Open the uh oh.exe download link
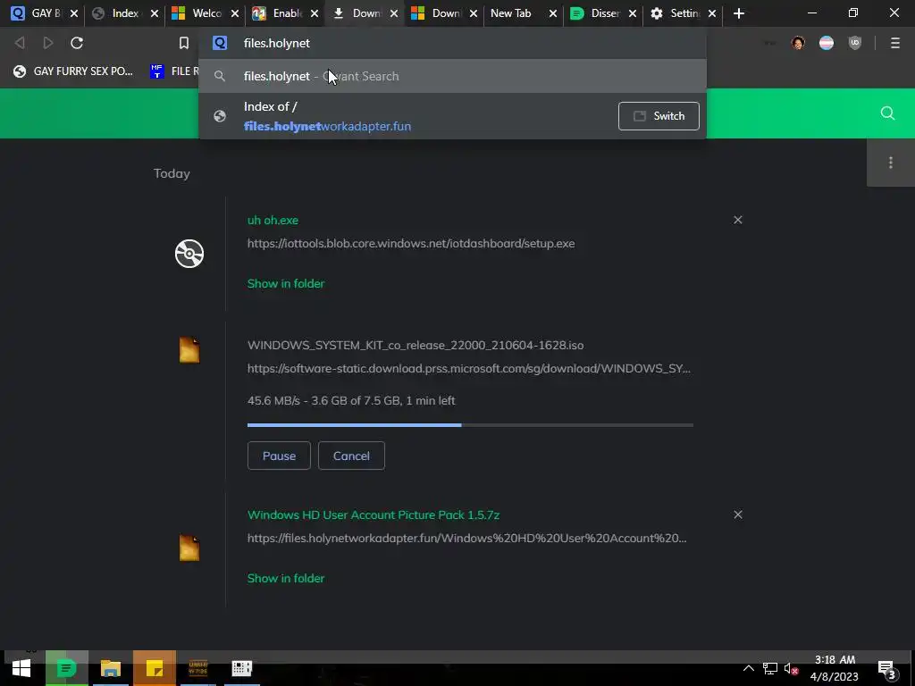The width and height of the screenshot is (915, 686). pyautogui.click(x=273, y=220)
